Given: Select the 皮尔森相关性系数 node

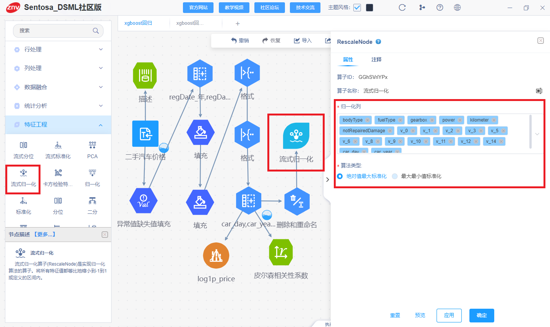Looking at the screenshot, I should 281,252.
